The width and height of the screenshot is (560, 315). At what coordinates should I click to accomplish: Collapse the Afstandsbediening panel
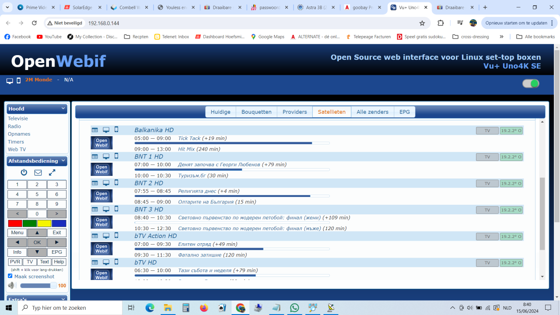click(x=63, y=161)
